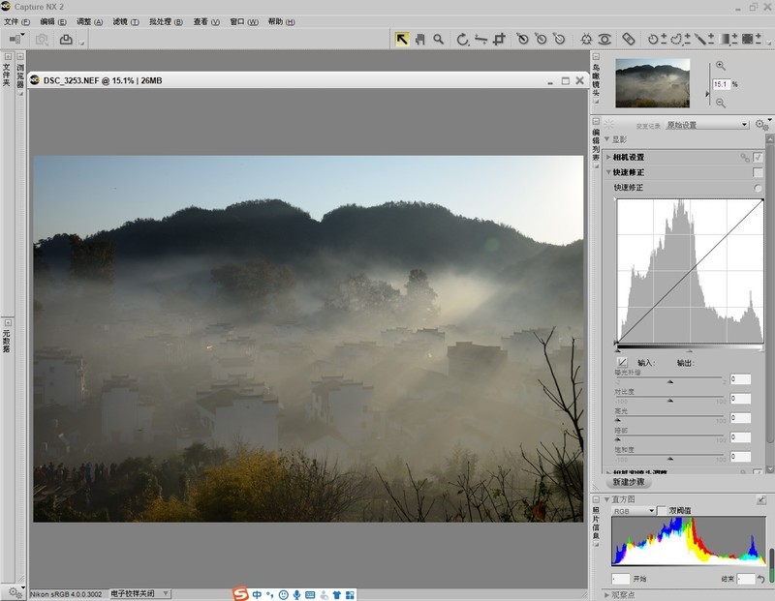Click the 饱和度 slider handle
This screenshot has width=775, height=601.
pyautogui.click(x=669, y=459)
